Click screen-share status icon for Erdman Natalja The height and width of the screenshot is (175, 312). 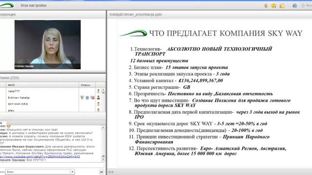[93, 98]
